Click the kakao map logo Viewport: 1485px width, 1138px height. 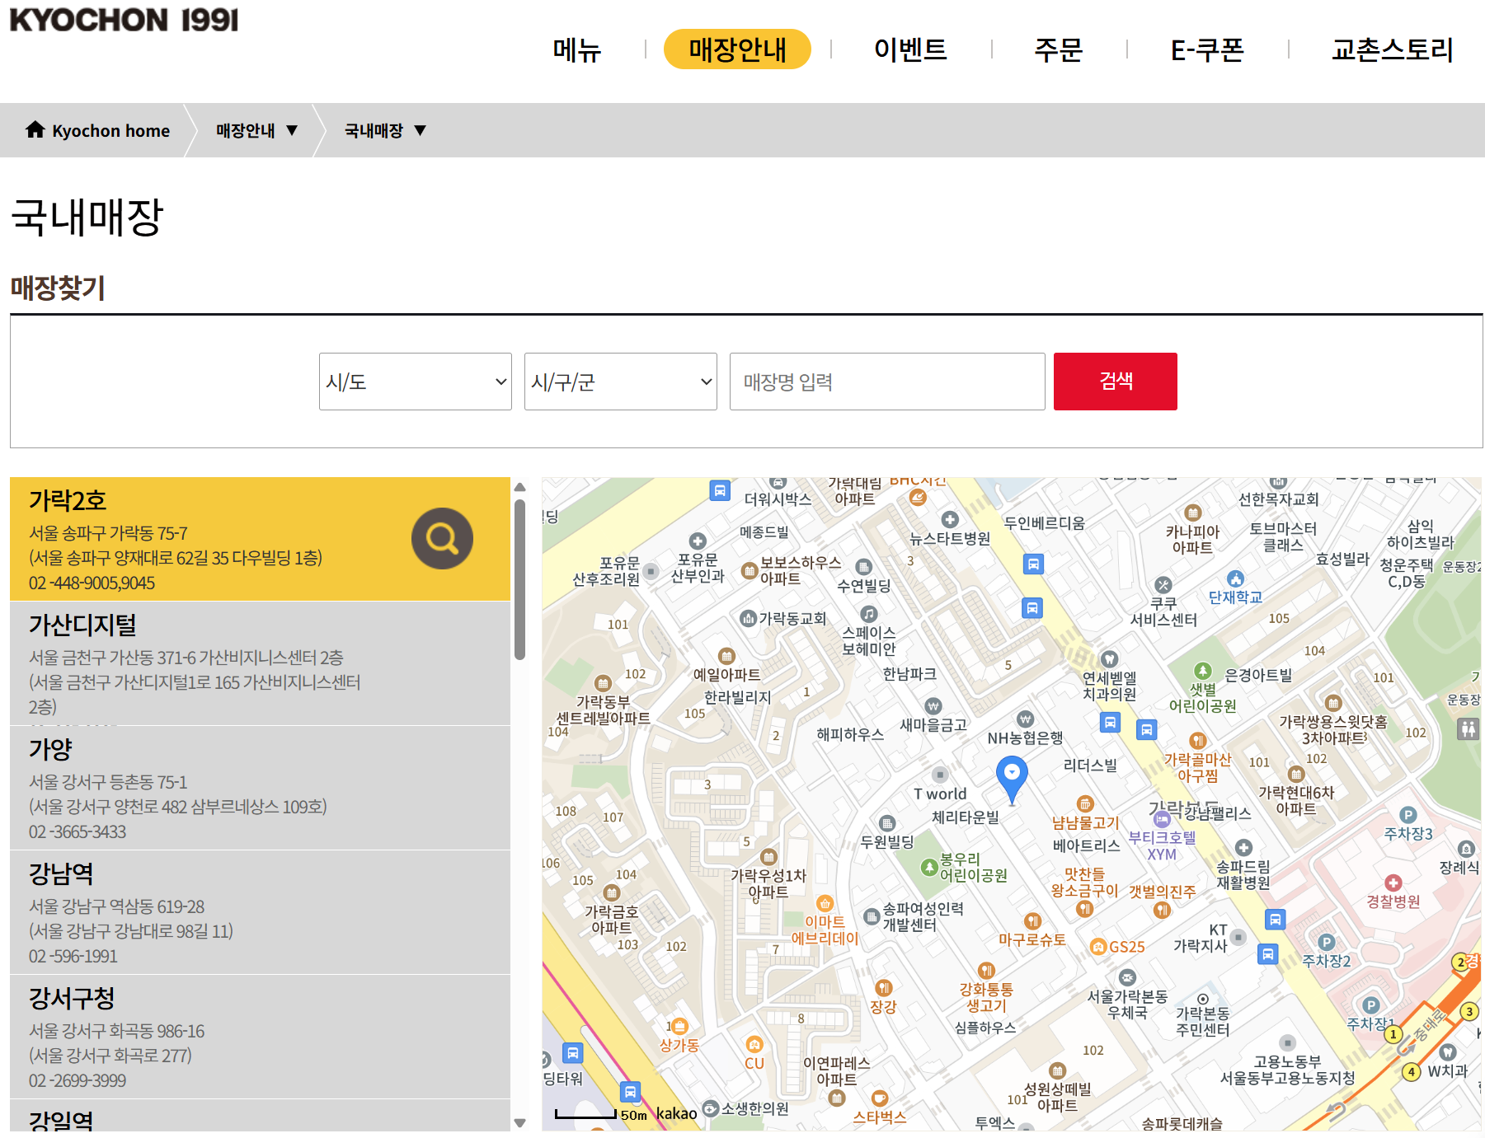tap(677, 1113)
